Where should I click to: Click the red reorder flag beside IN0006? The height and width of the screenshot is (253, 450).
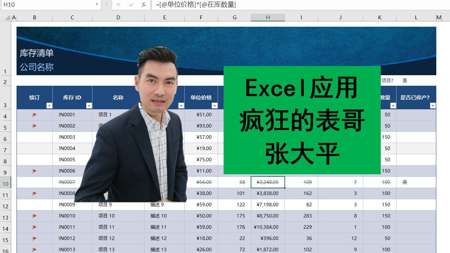click(x=34, y=171)
